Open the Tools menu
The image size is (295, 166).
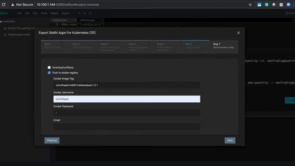click(44, 13)
